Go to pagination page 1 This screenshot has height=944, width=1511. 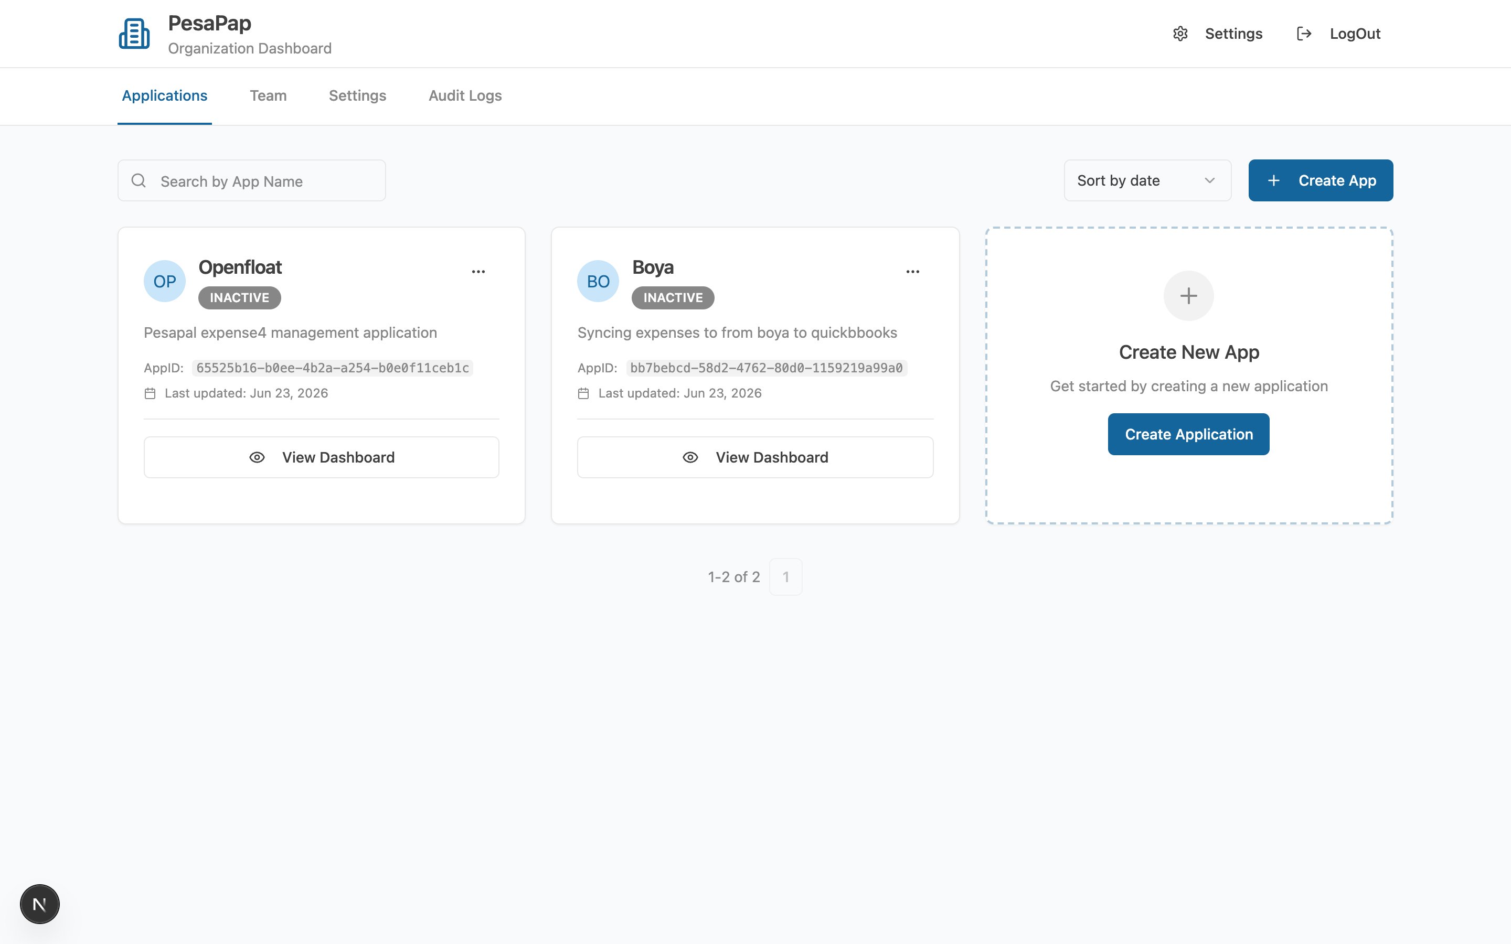[785, 577]
